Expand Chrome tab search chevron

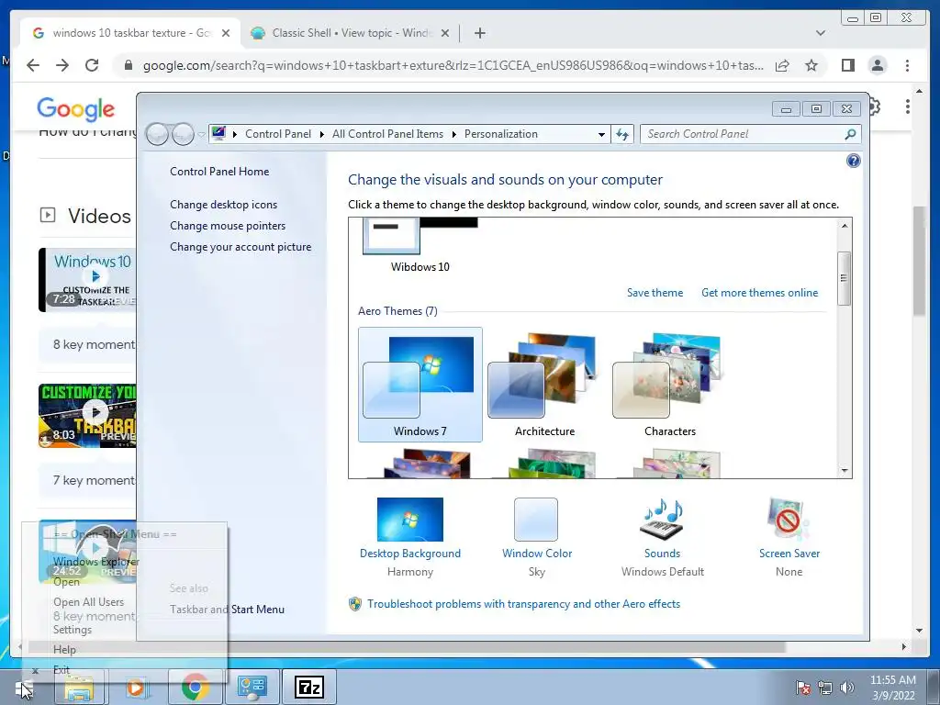[820, 33]
